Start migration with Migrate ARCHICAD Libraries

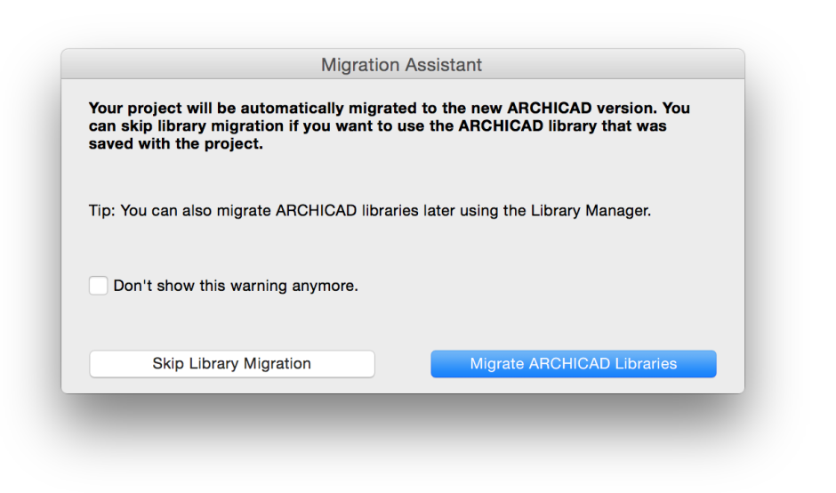574,364
